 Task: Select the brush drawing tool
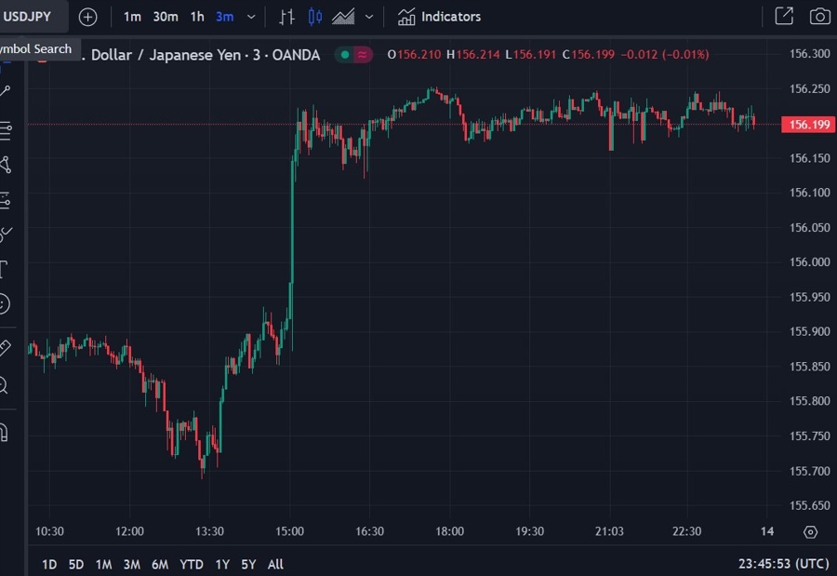6,234
